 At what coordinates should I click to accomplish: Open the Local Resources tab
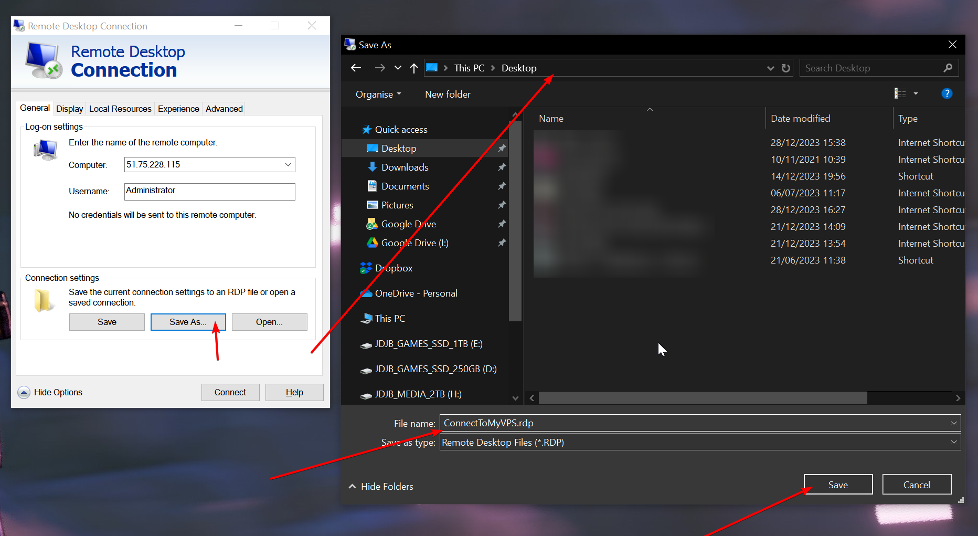click(120, 109)
